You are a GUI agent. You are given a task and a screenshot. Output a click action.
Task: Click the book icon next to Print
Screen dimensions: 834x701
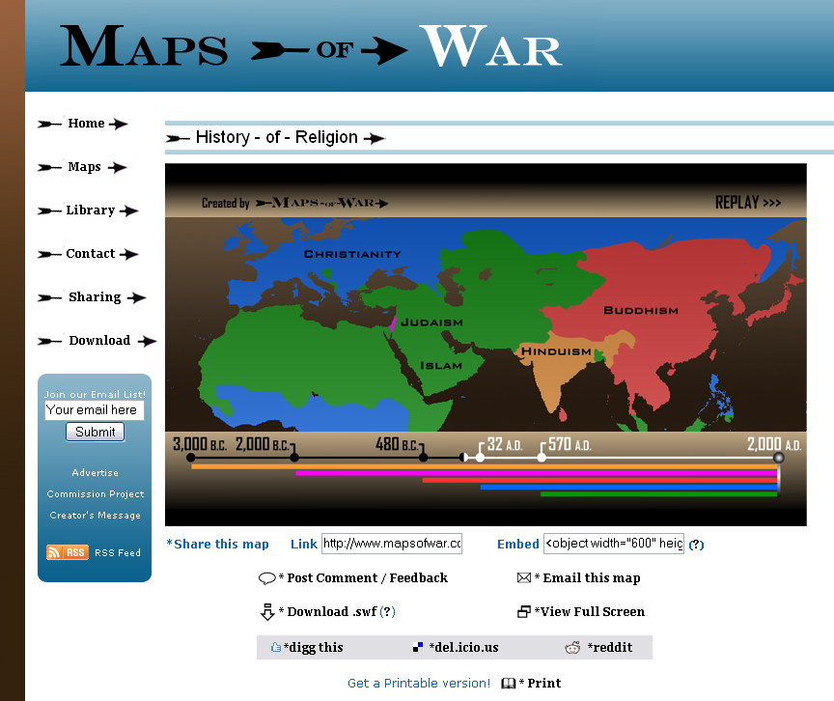[509, 684]
